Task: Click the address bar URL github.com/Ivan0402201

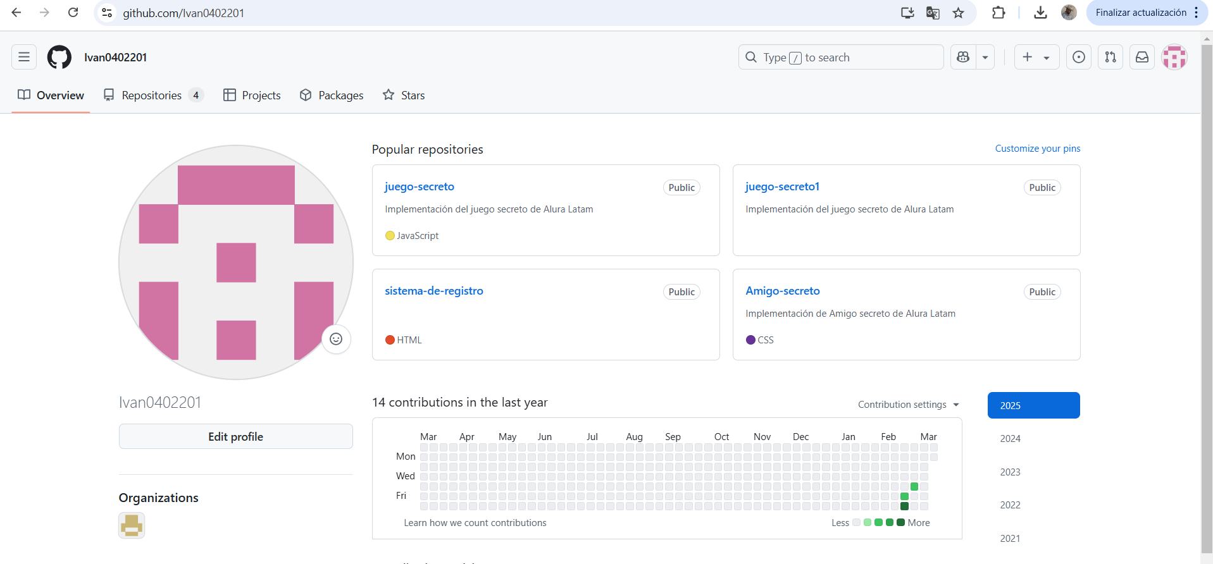Action: pyautogui.click(x=184, y=13)
